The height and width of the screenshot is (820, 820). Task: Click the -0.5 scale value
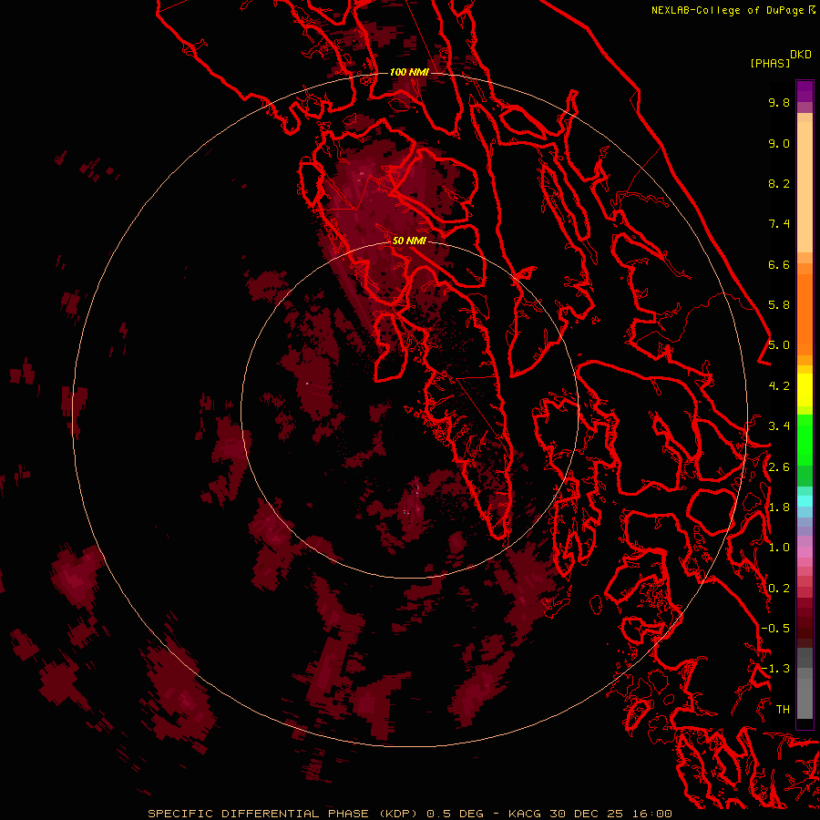tap(775, 629)
